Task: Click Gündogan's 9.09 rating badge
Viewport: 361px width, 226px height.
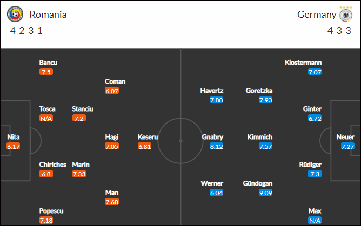Action: (x=265, y=193)
